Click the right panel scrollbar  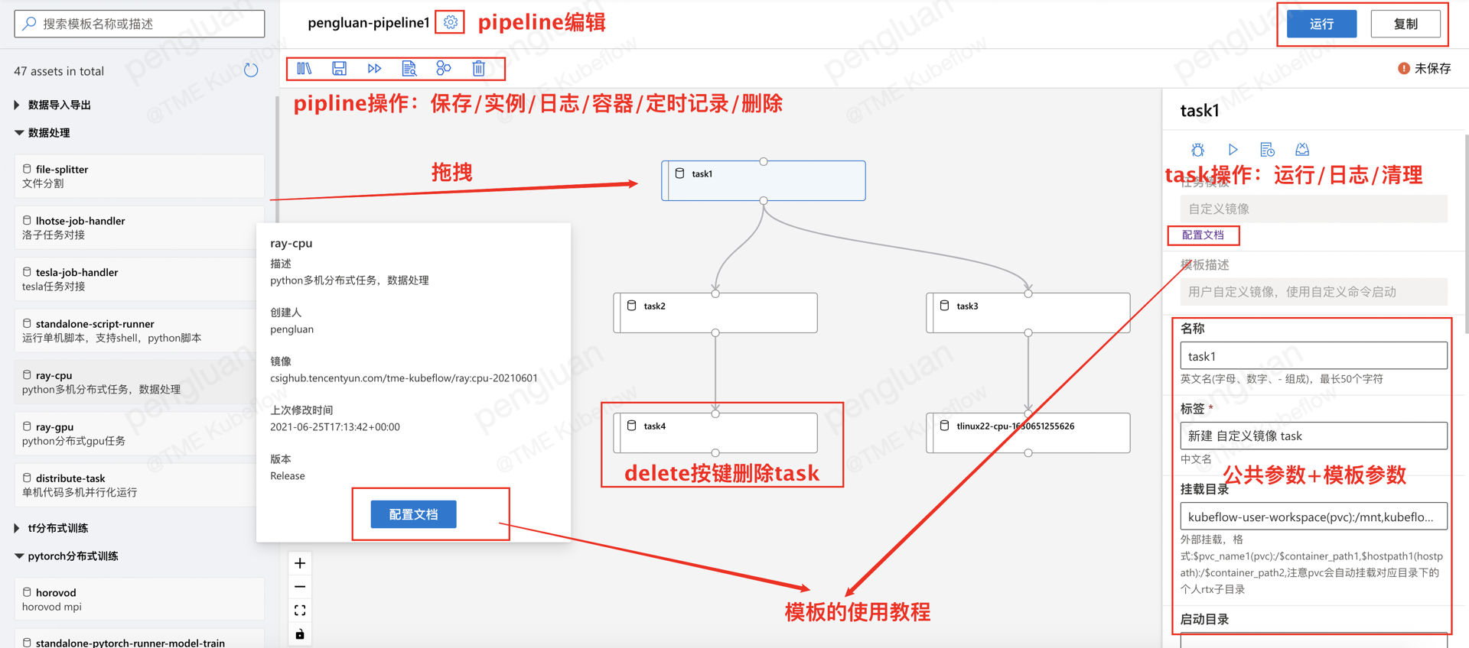tap(1466, 233)
